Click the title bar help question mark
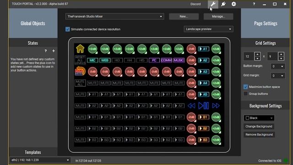This screenshot has width=293, height=165. pyautogui.click(x=254, y=4)
